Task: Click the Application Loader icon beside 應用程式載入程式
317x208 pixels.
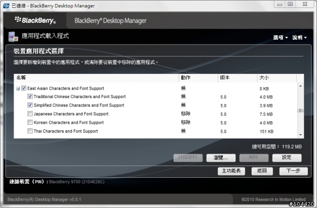Action: [13, 37]
